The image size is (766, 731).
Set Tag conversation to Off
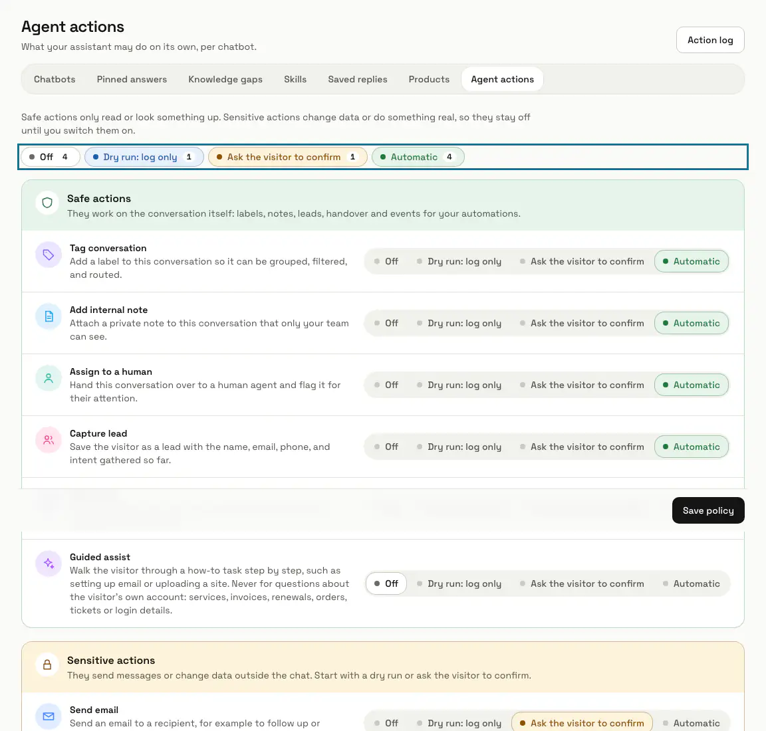pos(386,261)
